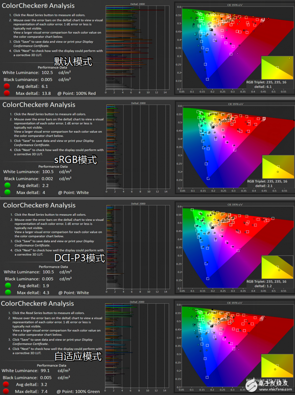
Task: Click the DCI-P3模式 mode label
Action: pos(80,258)
